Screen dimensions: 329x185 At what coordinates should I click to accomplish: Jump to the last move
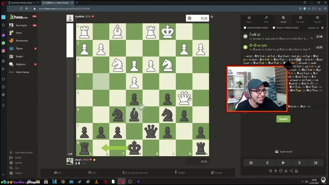316,163
